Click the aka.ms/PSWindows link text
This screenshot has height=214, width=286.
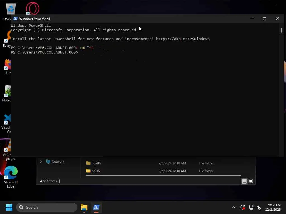(183, 39)
